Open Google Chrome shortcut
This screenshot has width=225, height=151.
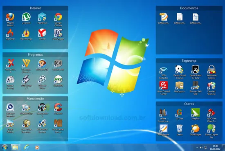click(58, 17)
